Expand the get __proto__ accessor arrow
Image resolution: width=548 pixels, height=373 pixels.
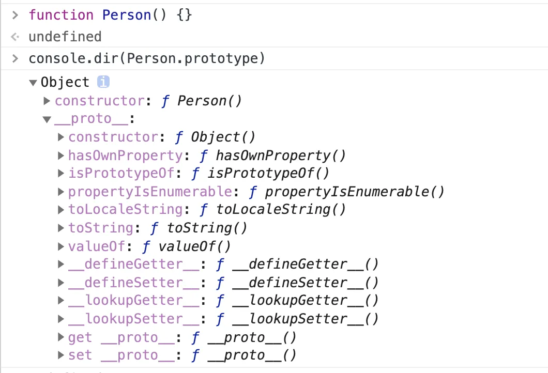[61, 337]
